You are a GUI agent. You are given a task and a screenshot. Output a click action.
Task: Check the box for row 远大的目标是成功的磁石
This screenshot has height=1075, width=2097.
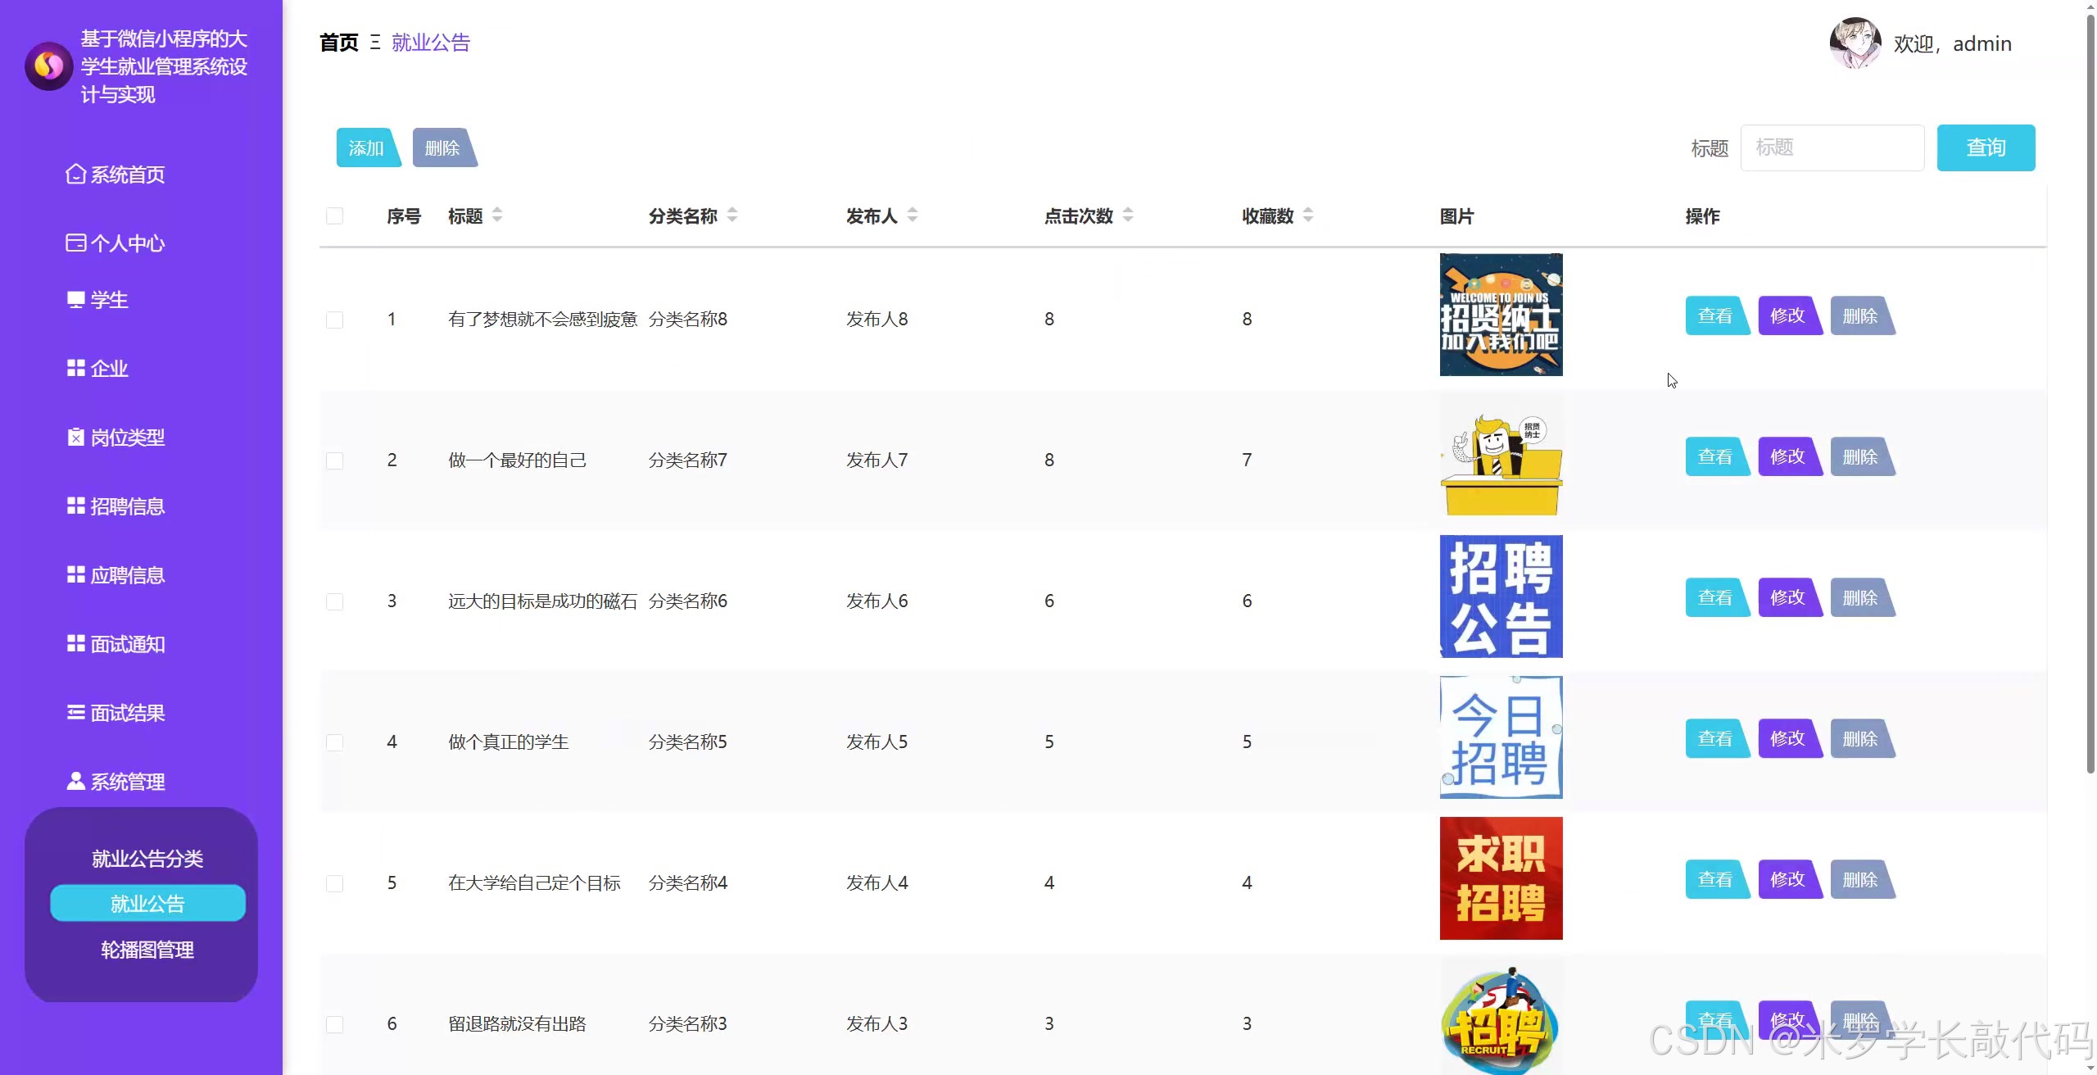(x=334, y=601)
